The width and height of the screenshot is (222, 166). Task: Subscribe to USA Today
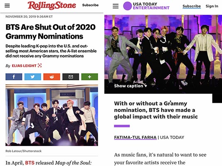tap(192, 6)
